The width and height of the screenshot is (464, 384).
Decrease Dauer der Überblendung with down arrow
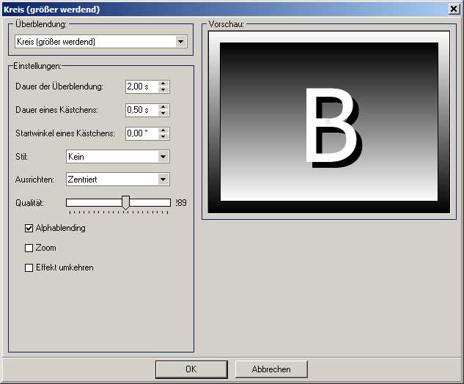164,90
